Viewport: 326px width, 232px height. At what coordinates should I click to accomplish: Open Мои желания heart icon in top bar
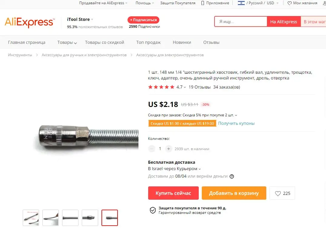point(289,3)
